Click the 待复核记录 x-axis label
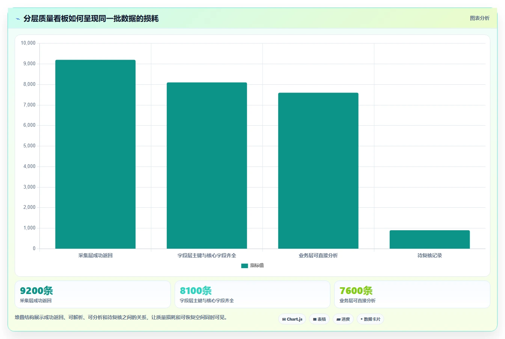This screenshot has height=339, width=505. point(430,255)
